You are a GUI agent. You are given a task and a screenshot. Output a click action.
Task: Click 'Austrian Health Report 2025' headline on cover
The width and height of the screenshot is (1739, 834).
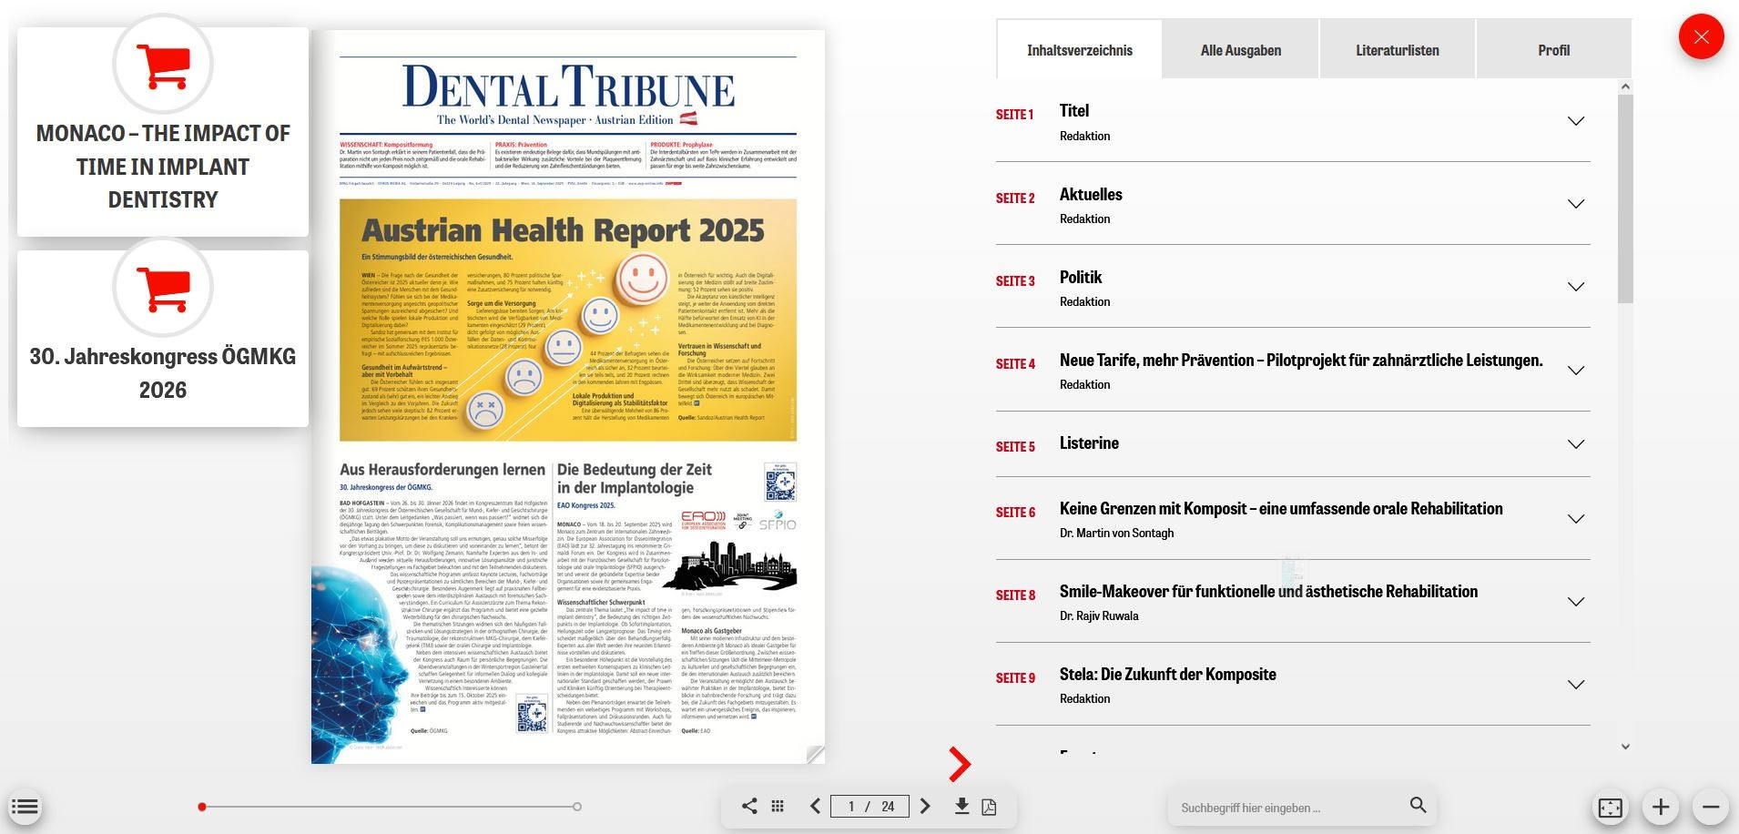[x=563, y=230]
